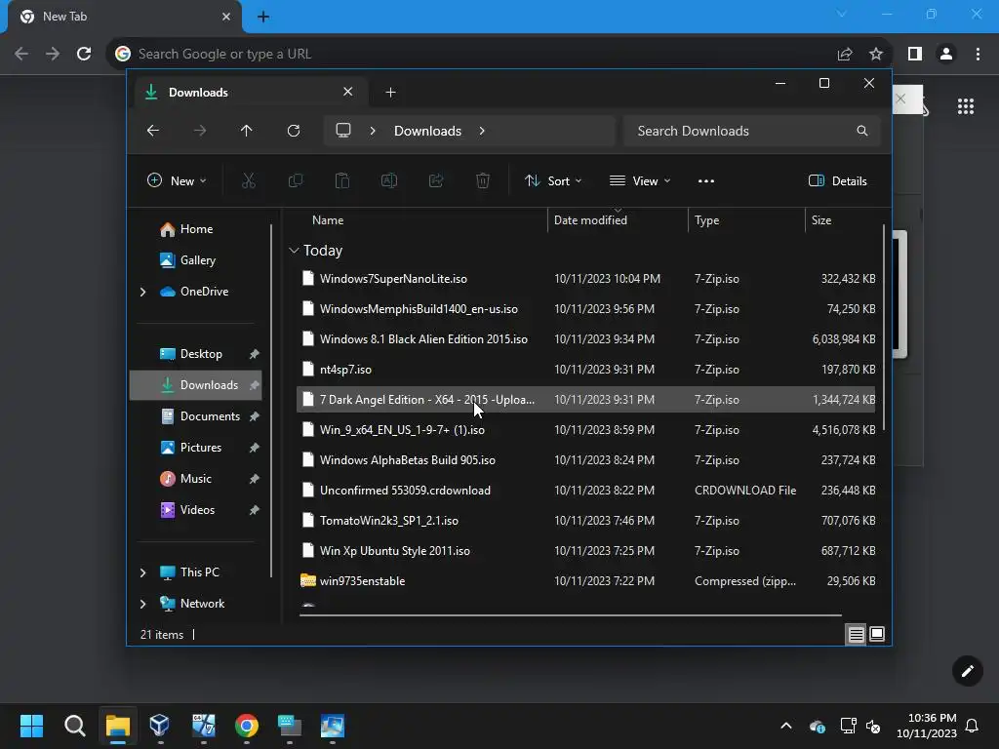
Task: Click the Search Downloads field
Action: [x=752, y=131]
